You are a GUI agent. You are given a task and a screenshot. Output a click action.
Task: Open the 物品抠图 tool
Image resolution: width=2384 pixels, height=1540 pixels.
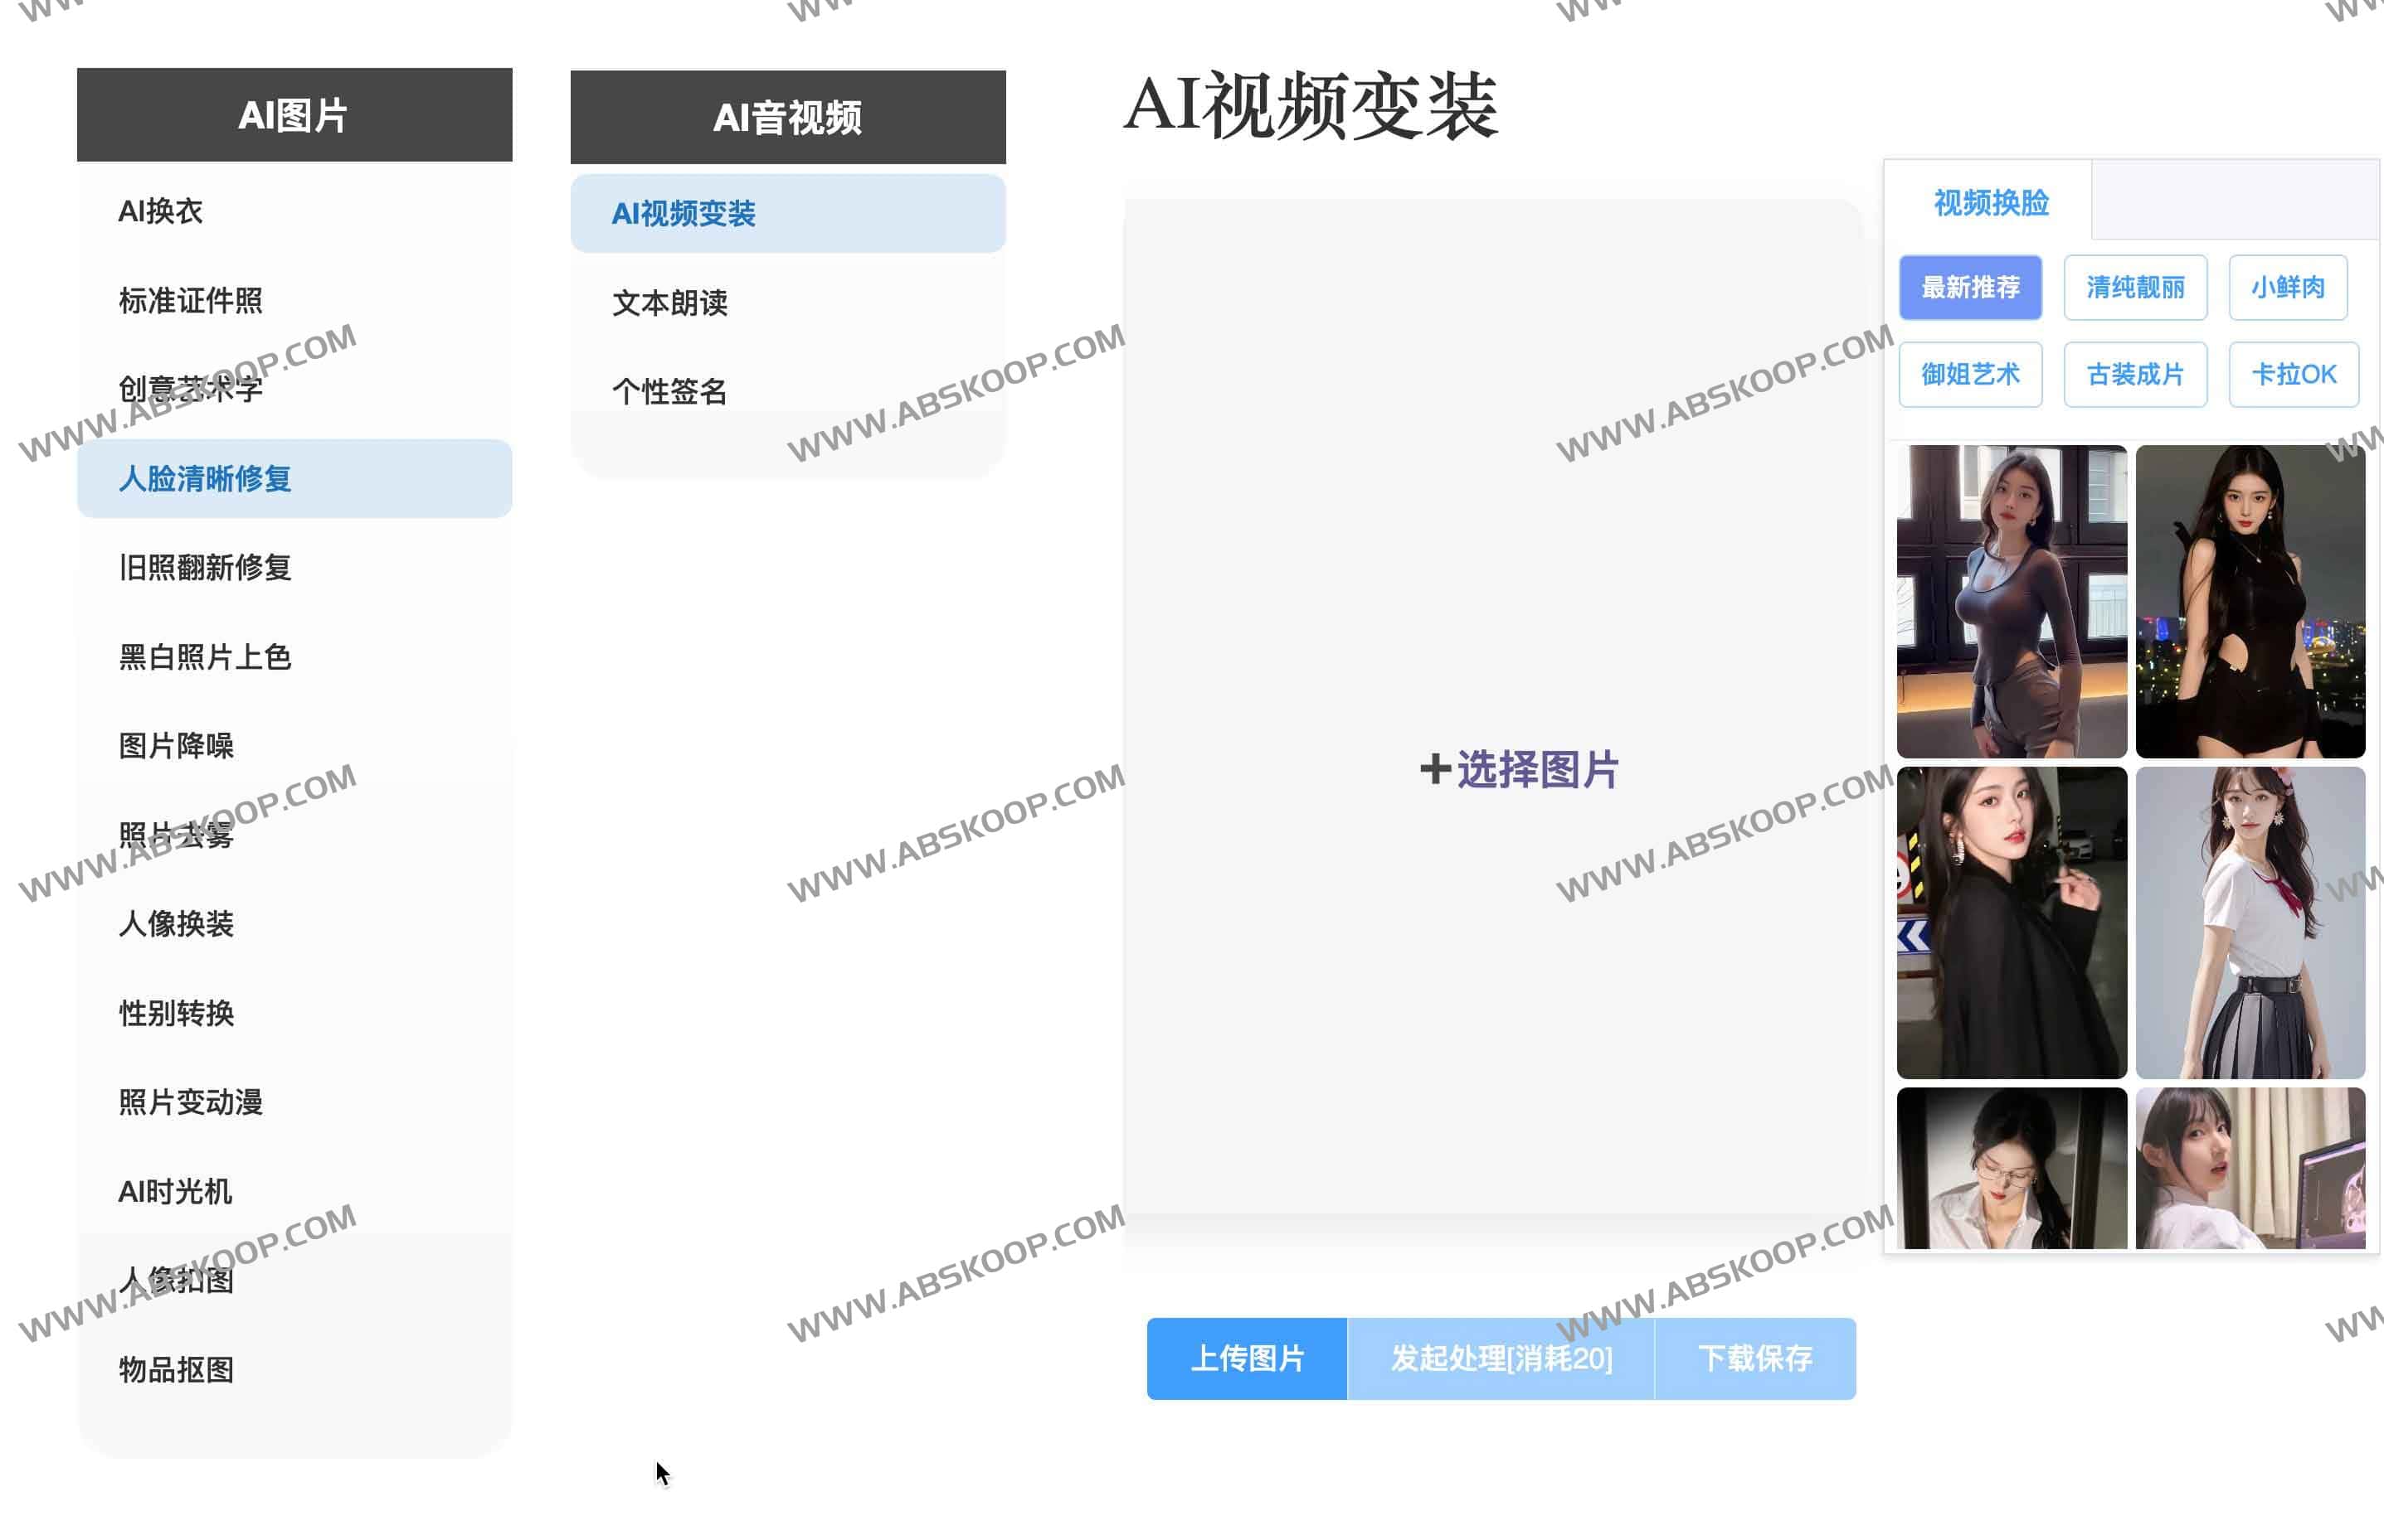click(176, 1369)
